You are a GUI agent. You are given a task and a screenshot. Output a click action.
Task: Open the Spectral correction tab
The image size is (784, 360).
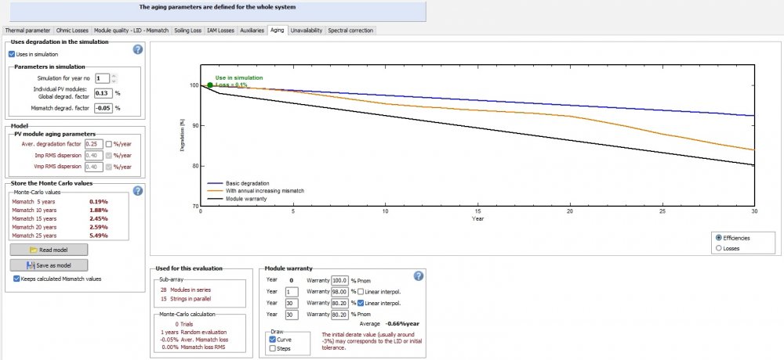tap(351, 31)
